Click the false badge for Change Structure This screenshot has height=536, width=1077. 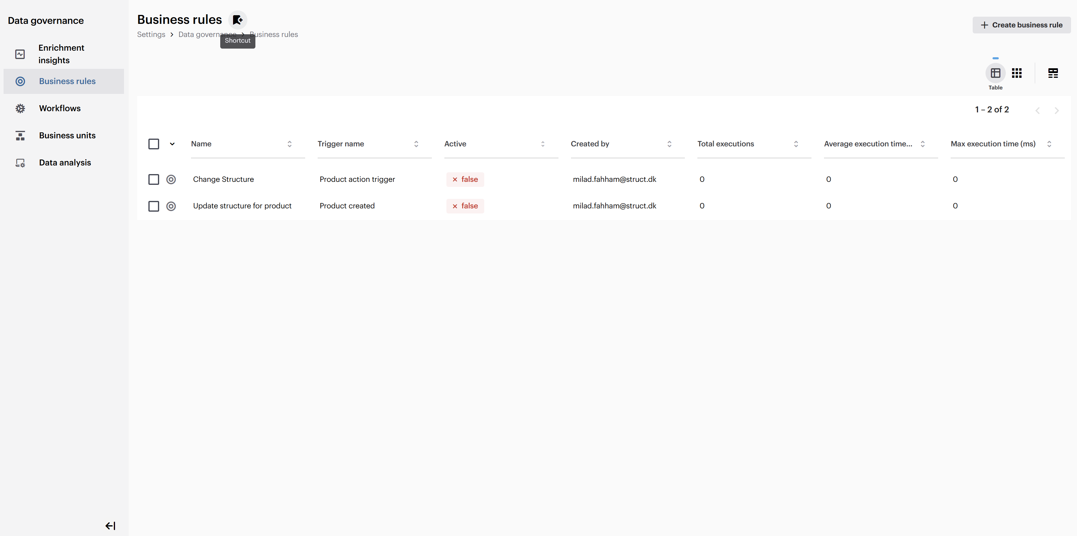click(465, 179)
